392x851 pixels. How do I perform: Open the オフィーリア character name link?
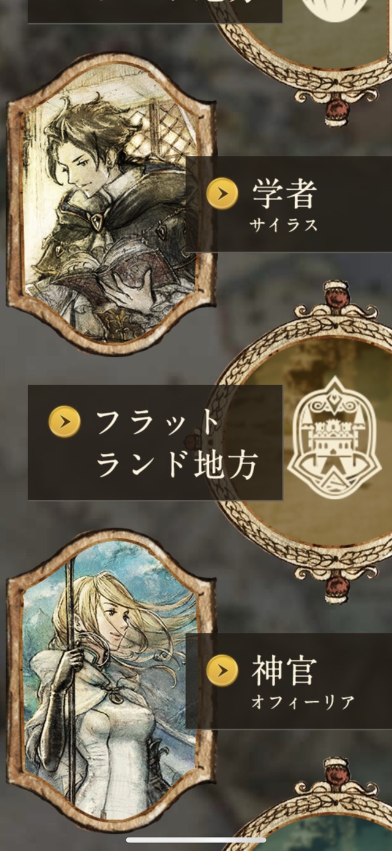tap(303, 702)
